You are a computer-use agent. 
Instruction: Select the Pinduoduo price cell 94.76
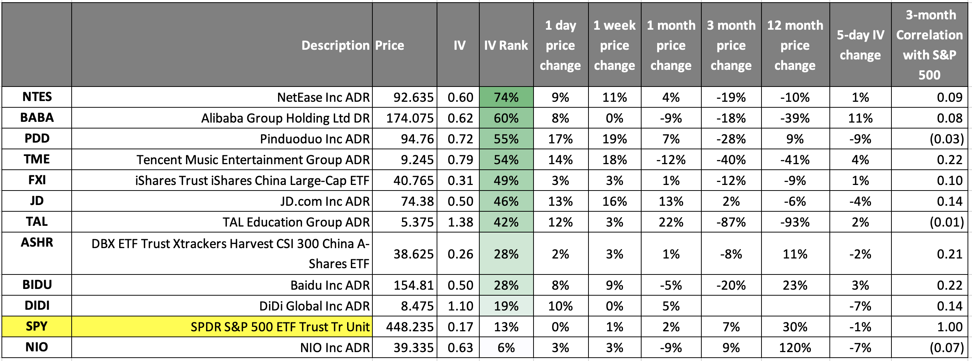pyautogui.click(x=417, y=139)
